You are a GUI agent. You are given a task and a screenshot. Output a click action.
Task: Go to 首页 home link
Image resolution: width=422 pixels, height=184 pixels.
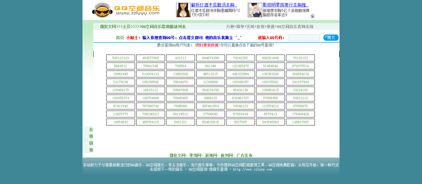tap(120, 38)
